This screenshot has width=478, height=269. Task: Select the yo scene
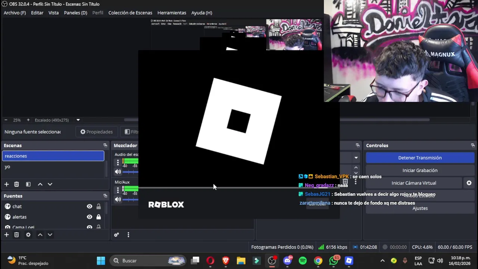point(53,167)
